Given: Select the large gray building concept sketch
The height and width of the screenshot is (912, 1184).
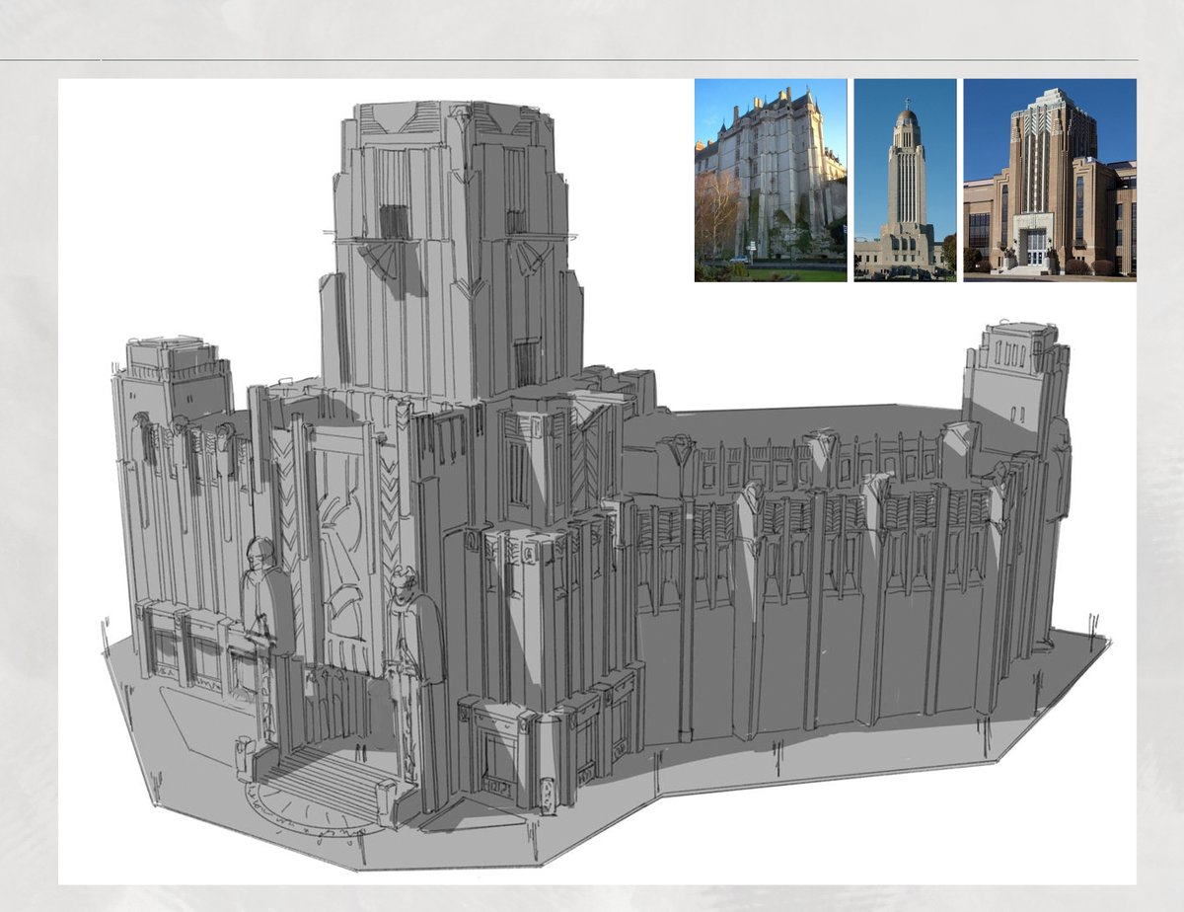Looking at the screenshot, I should click(x=605, y=484).
